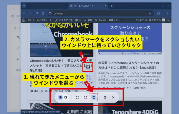
Task: Choose partial region capture option
Action: (x=86, y=97)
